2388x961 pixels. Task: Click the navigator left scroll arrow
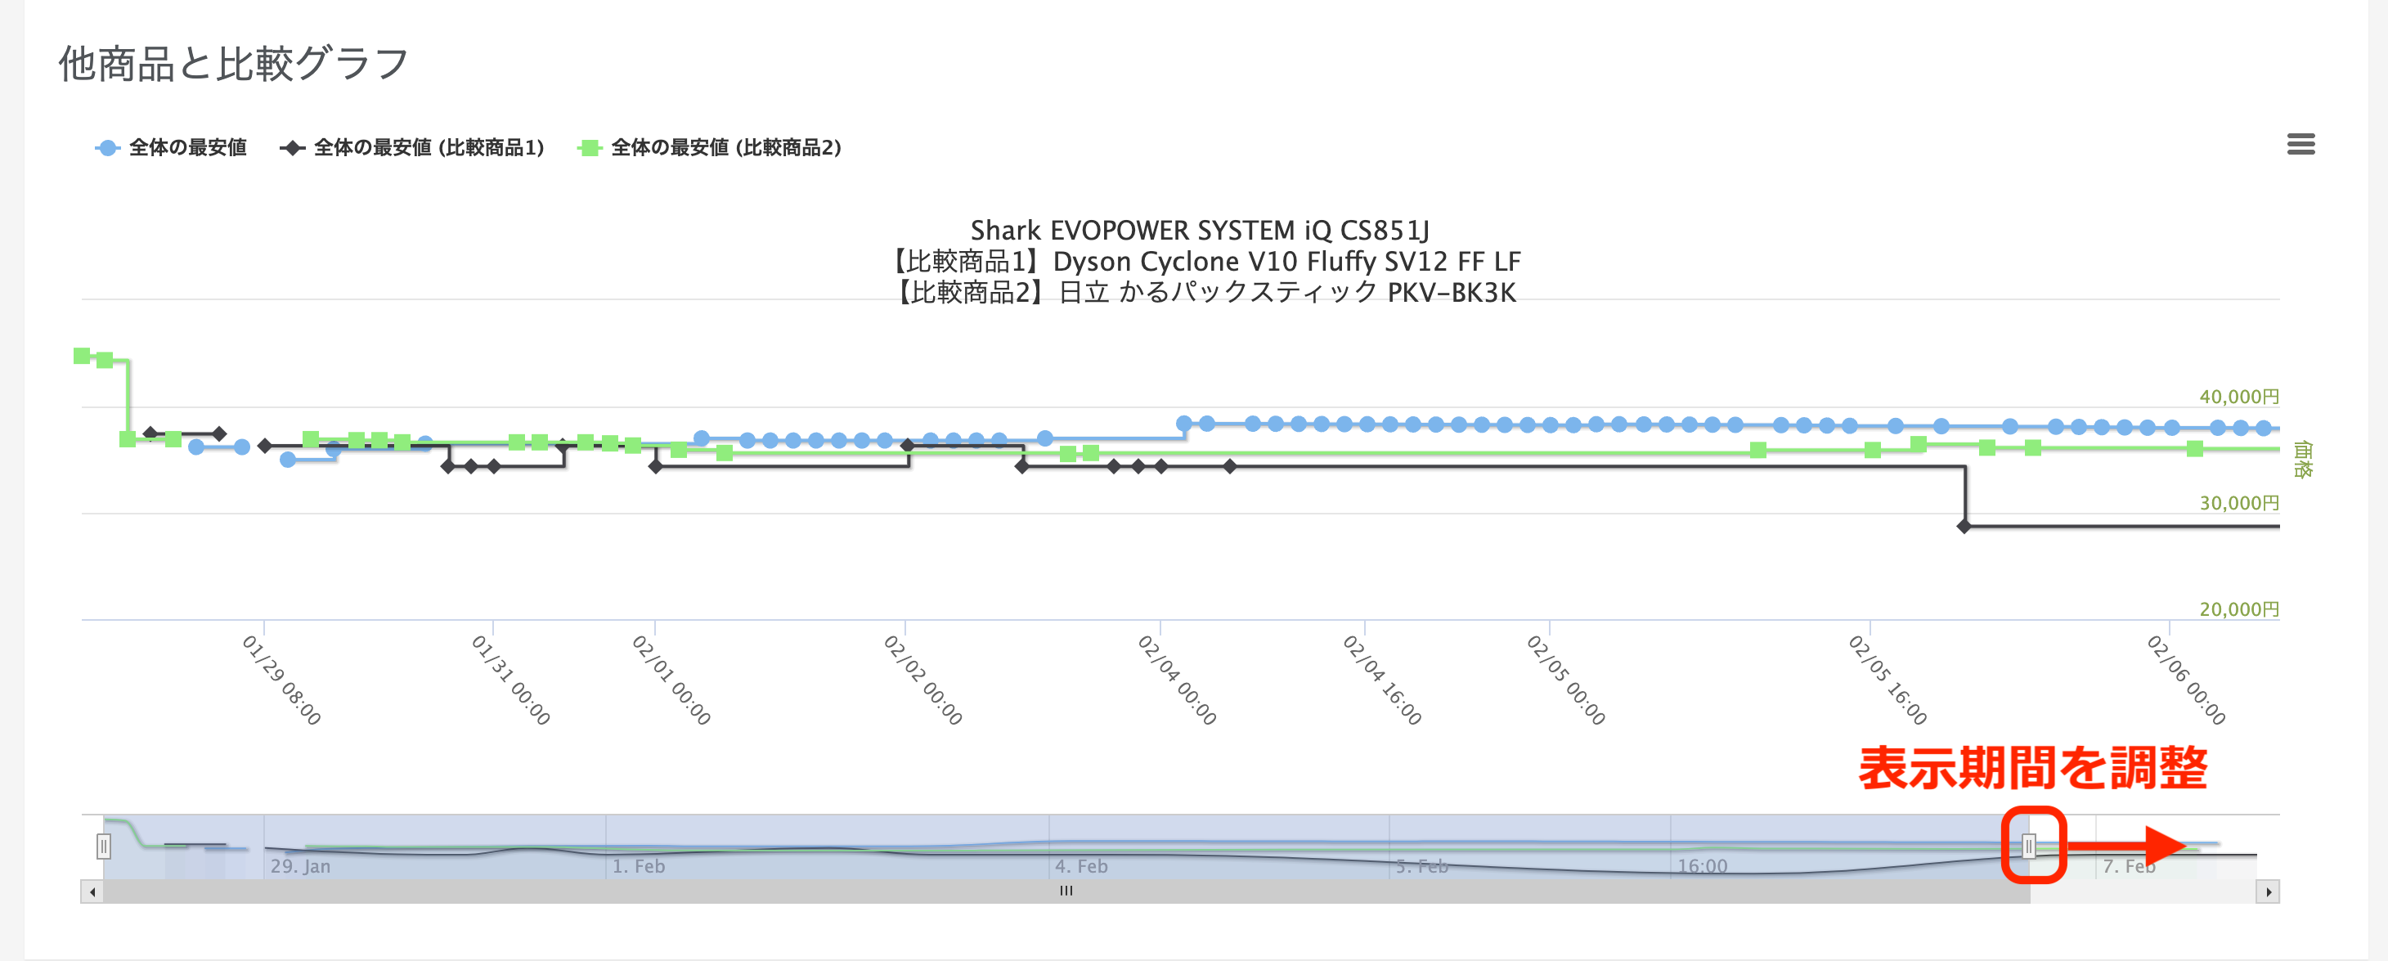pyautogui.click(x=92, y=892)
